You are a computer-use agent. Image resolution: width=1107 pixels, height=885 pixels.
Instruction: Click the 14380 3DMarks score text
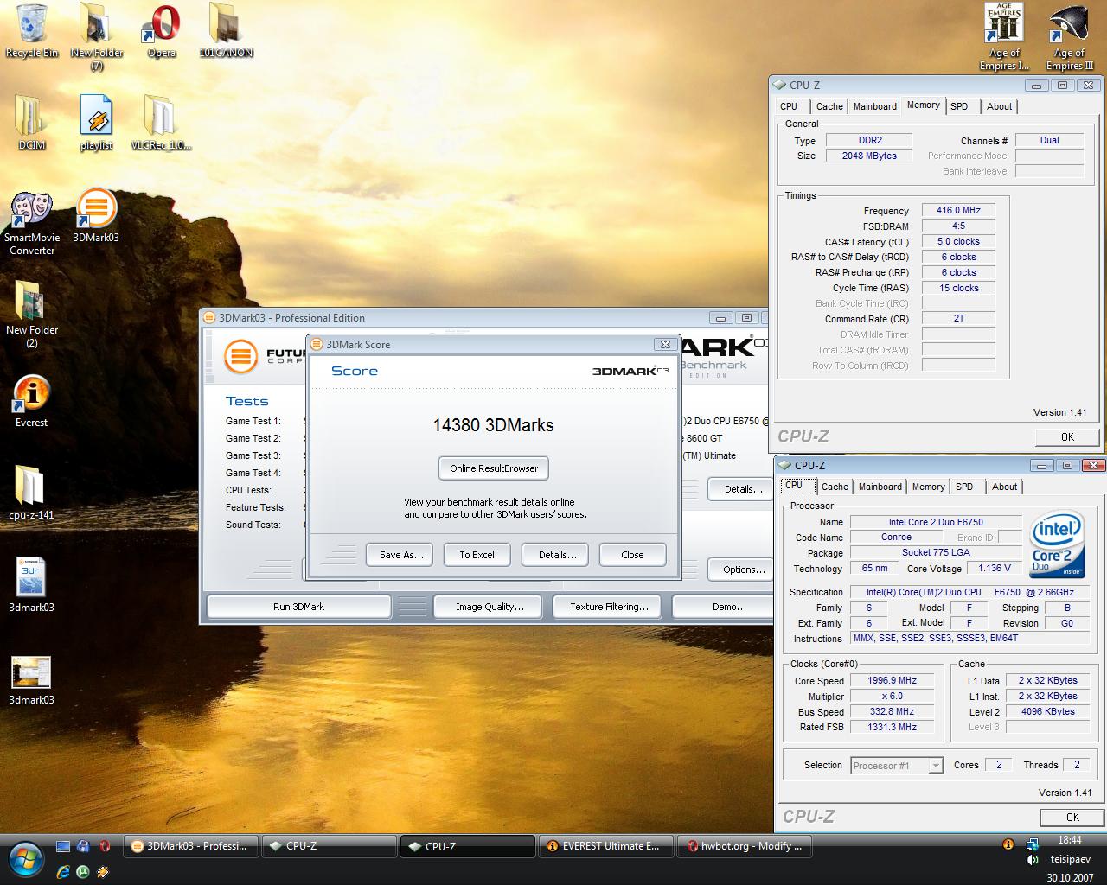pos(493,425)
